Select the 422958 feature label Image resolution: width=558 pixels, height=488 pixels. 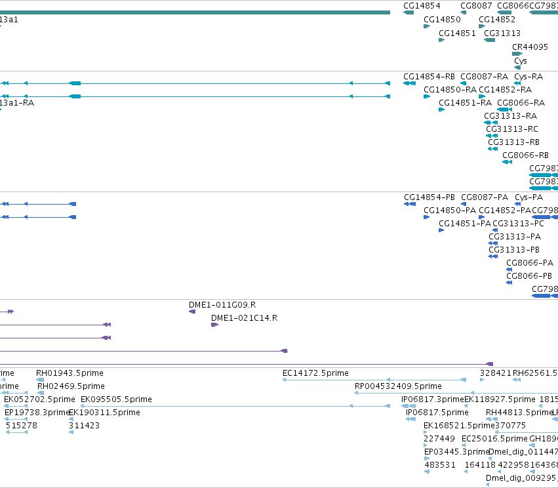(513, 465)
